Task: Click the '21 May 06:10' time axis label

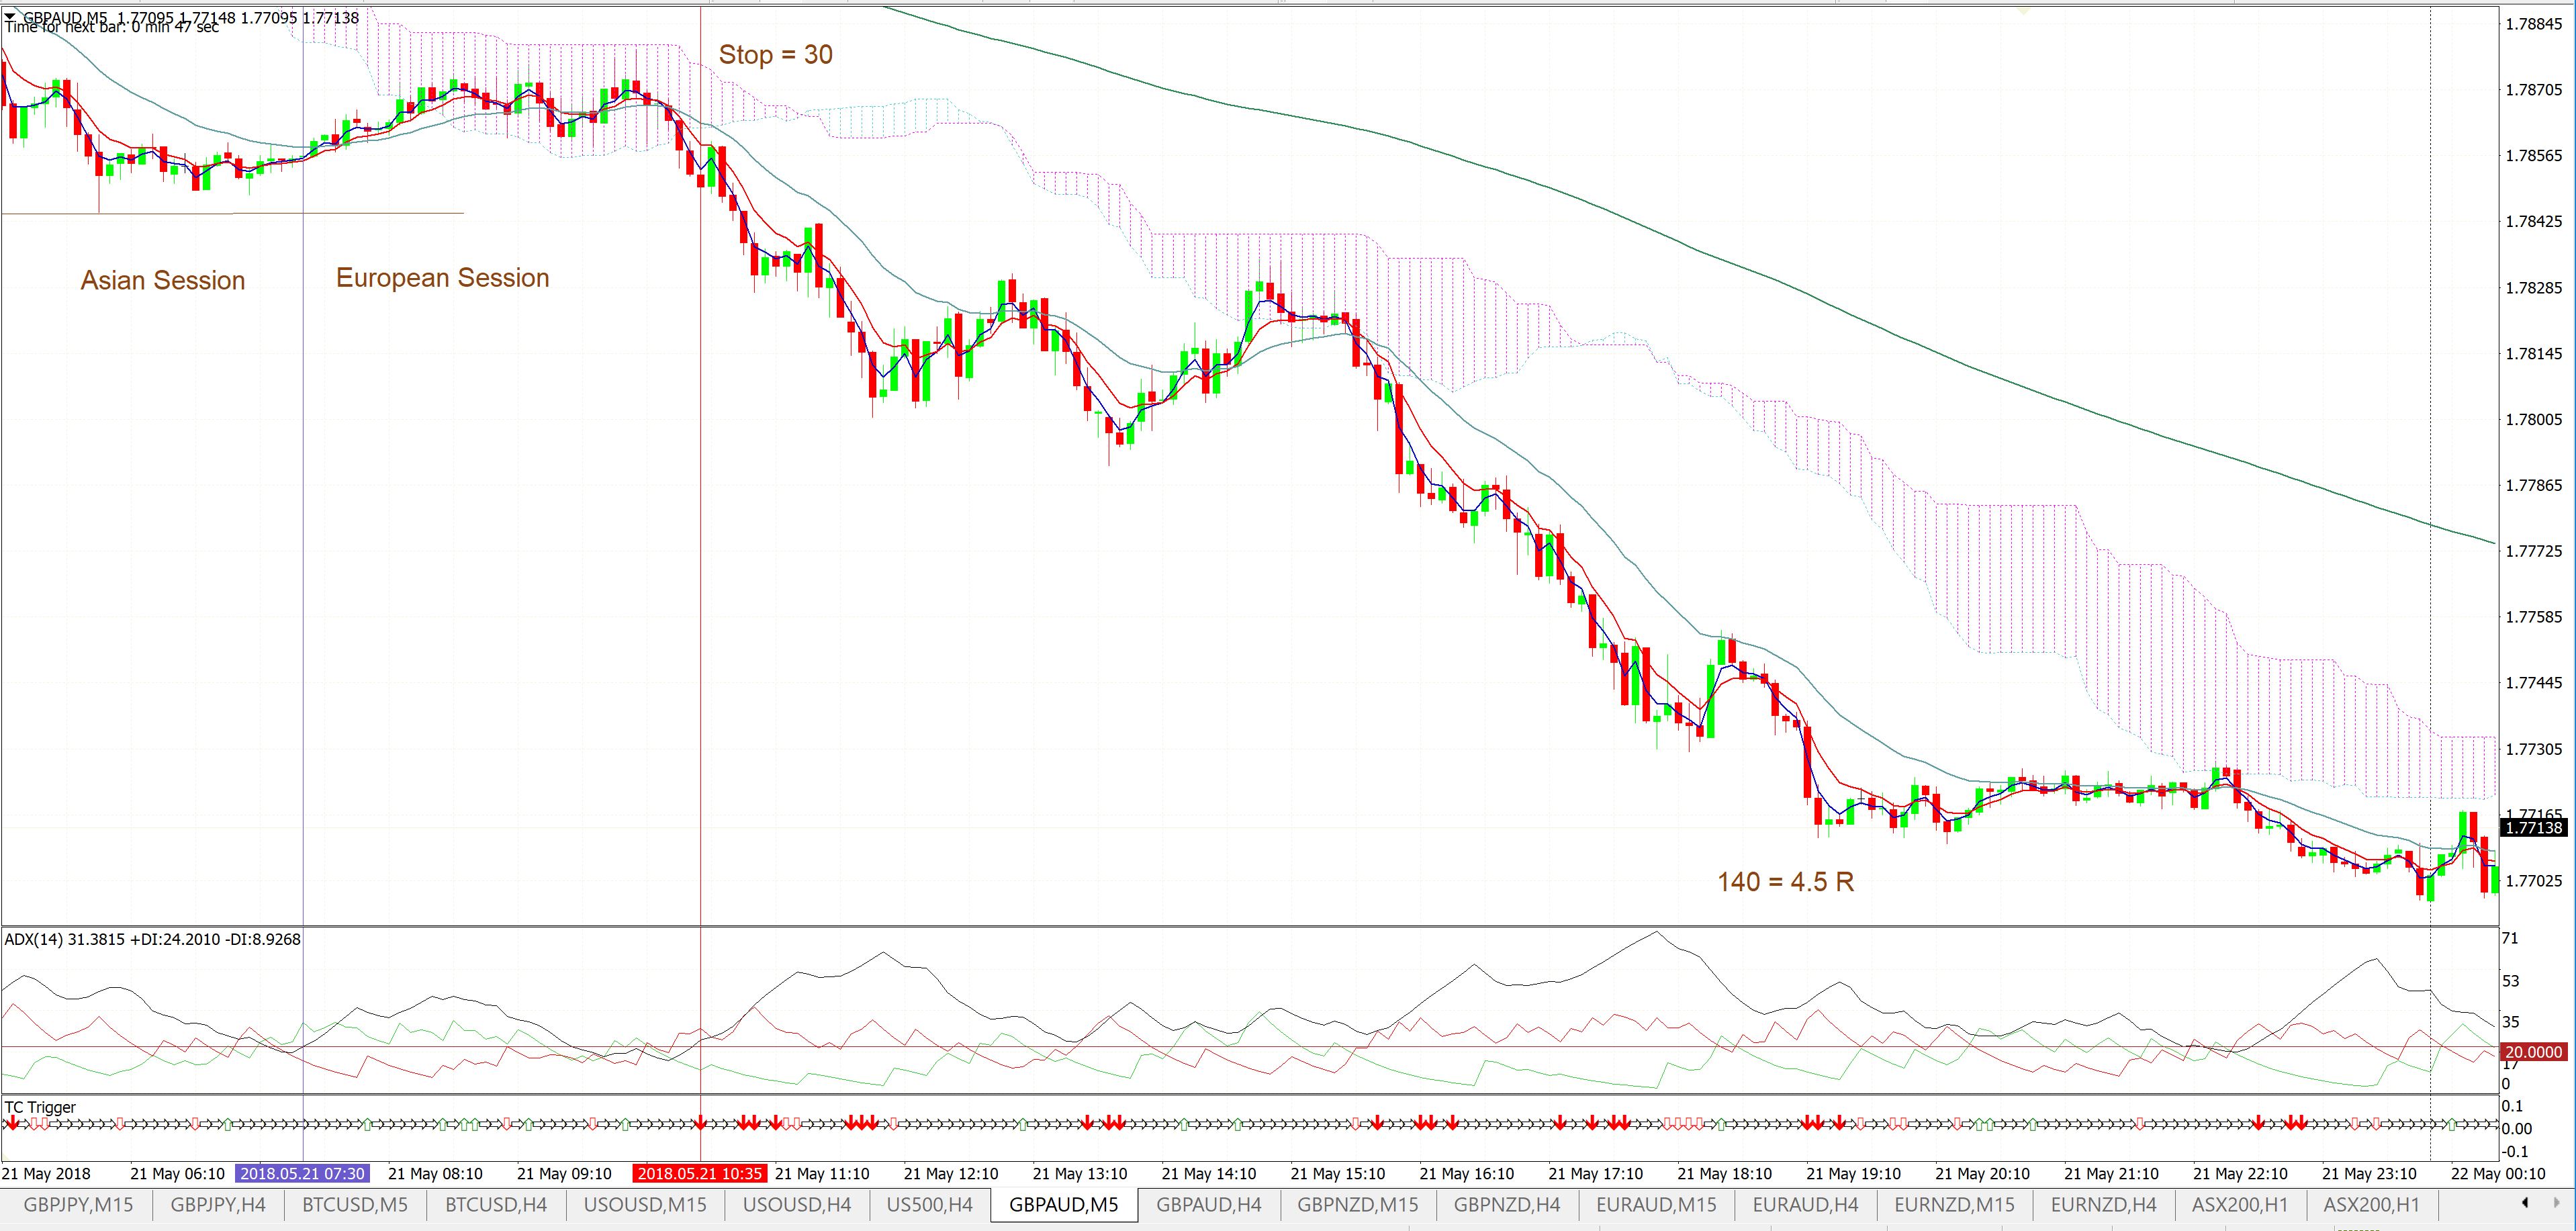Action: [177, 1173]
